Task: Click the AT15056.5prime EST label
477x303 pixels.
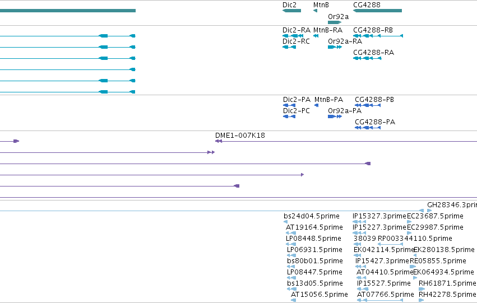Action: coord(319,295)
